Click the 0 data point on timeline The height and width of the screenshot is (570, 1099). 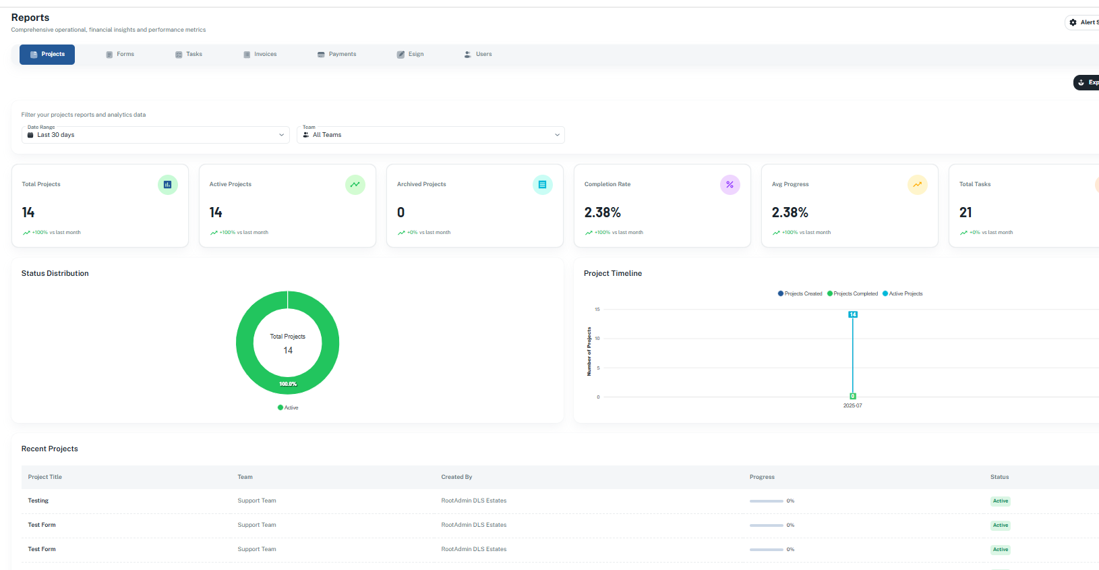pyautogui.click(x=853, y=396)
